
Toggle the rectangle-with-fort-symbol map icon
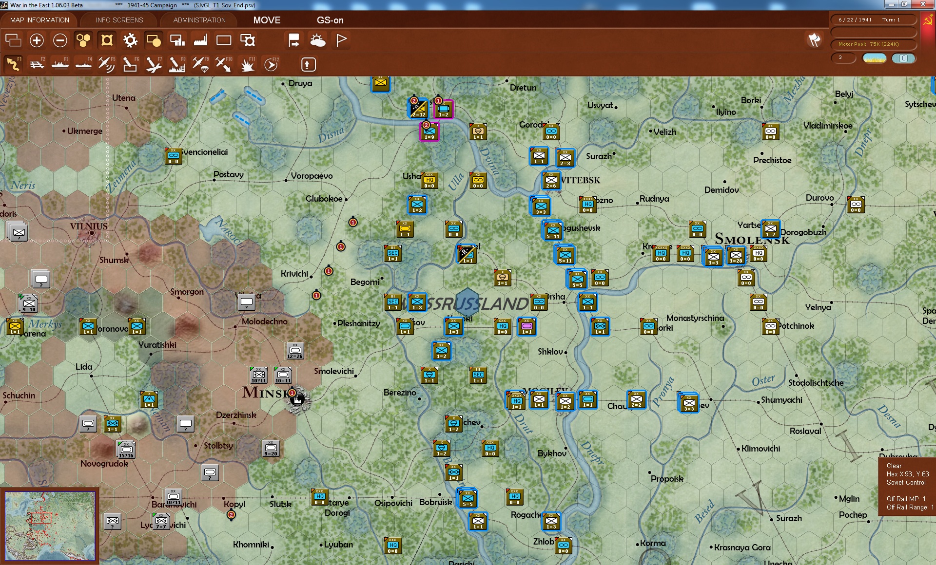pos(248,40)
